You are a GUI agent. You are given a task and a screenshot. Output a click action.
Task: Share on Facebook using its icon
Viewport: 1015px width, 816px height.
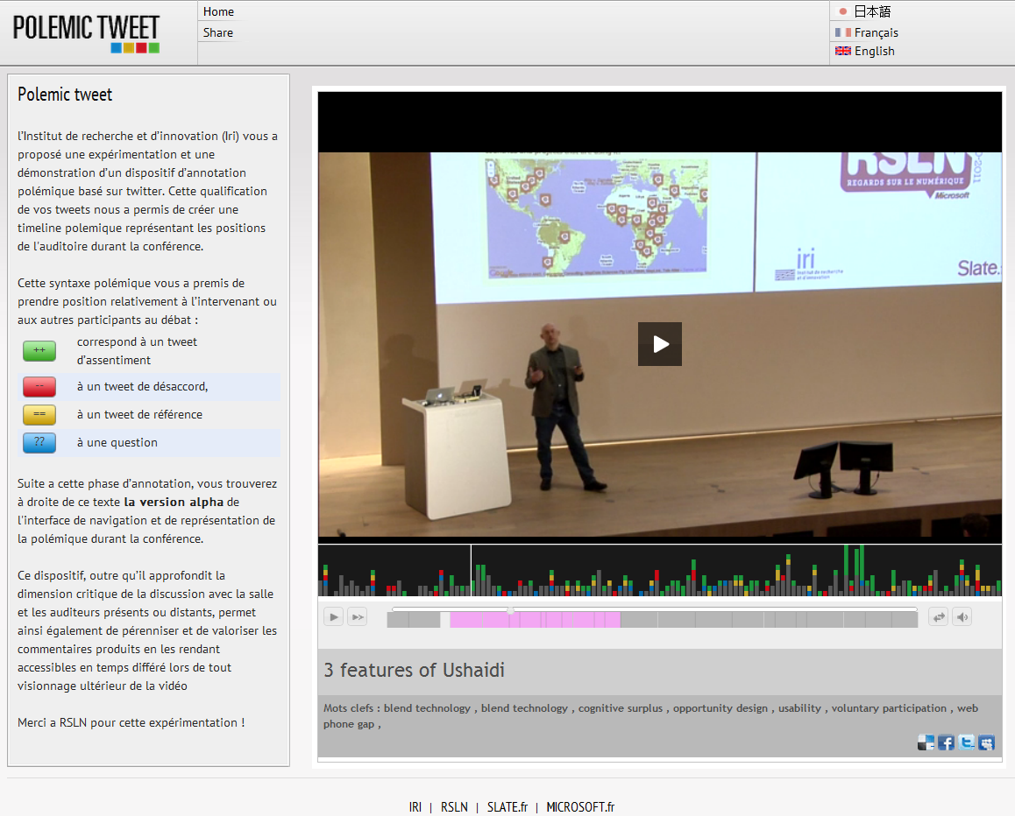point(946,742)
